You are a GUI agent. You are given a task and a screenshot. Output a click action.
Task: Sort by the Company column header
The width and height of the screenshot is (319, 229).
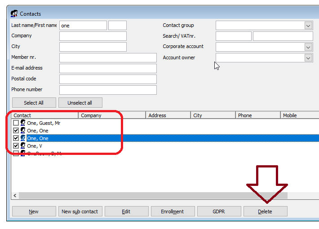[112, 115]
